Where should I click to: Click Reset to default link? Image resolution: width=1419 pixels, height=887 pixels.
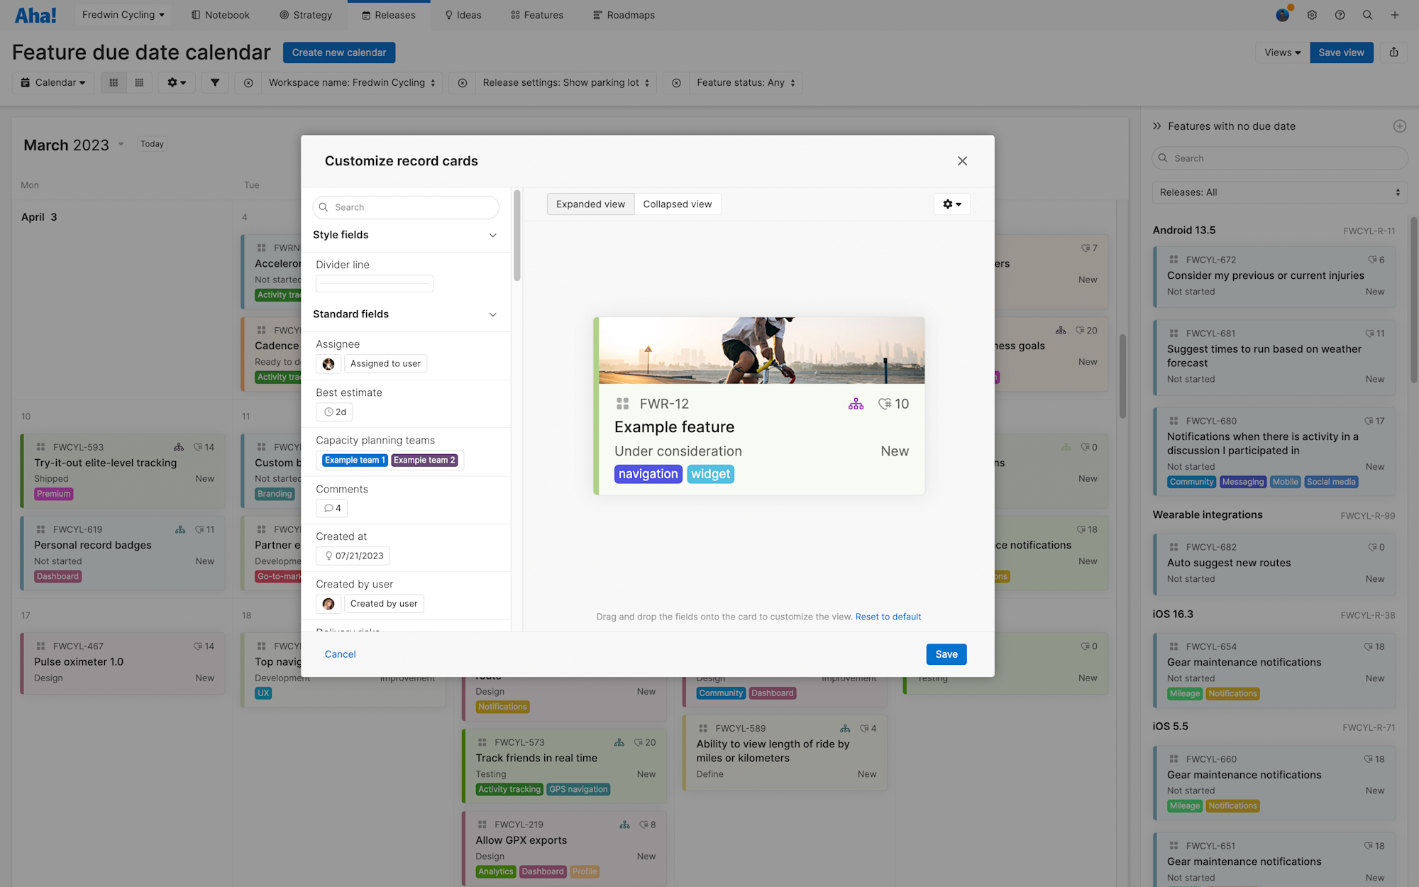tap(888, 617)
